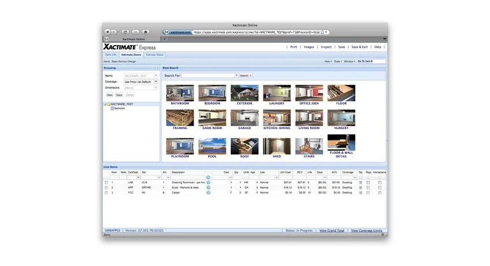Select the Floor & Wall Detail image
490x266 pixels.
[341, 143]
